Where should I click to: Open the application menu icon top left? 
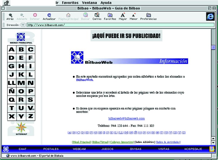coord(6,3)
